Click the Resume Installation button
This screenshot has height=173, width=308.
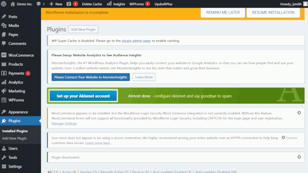click(x=273, y=13)
